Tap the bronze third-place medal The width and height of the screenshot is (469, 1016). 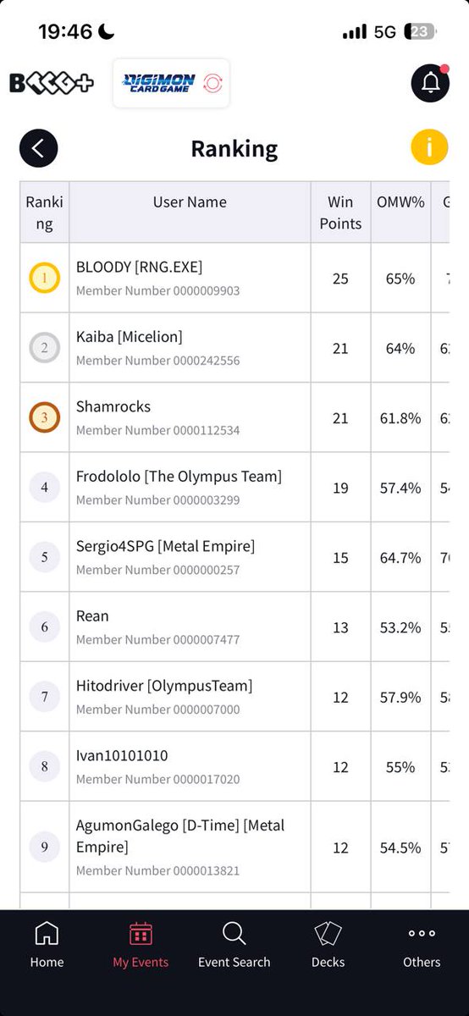click(x=45, y=417)
